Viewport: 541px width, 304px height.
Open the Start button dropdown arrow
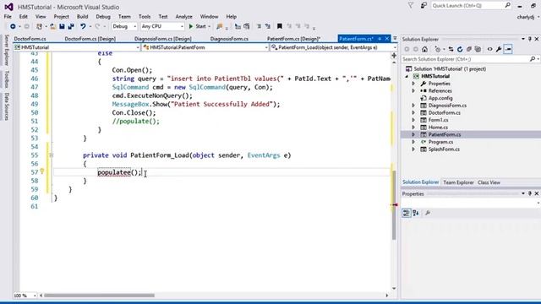(209, 26)
